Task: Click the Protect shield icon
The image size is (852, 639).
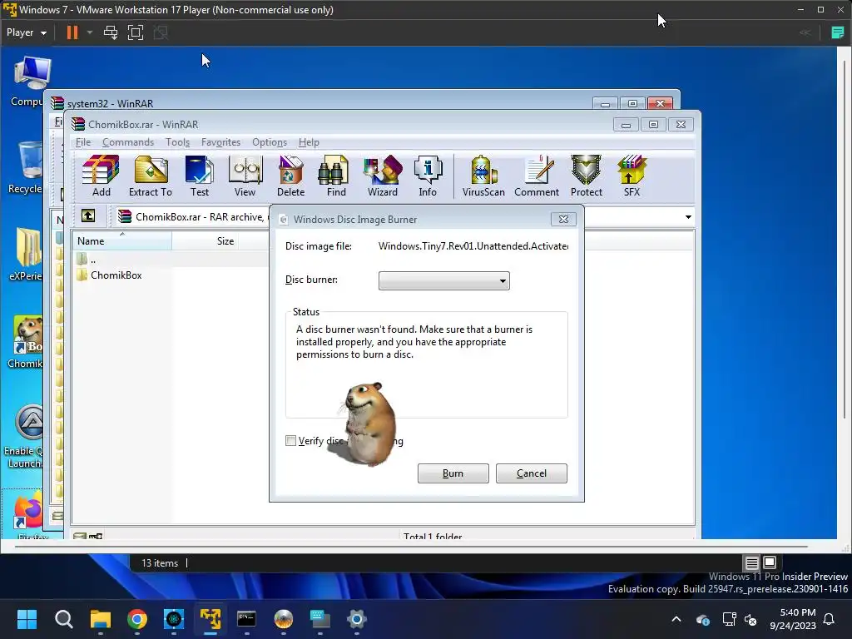Action: tap(587, 176)
